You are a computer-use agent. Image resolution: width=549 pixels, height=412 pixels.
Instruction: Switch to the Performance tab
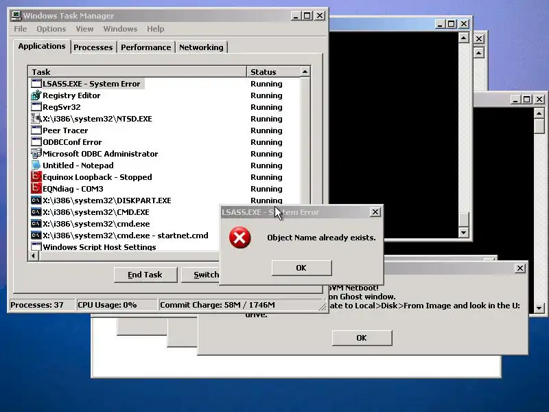click(146, 47)
